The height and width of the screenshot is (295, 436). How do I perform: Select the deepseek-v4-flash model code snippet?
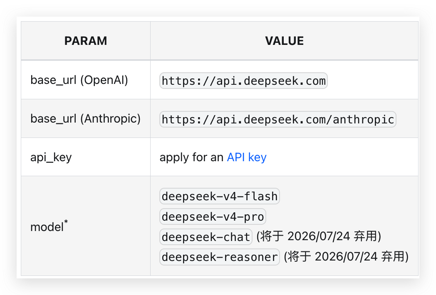coord(219,196)
